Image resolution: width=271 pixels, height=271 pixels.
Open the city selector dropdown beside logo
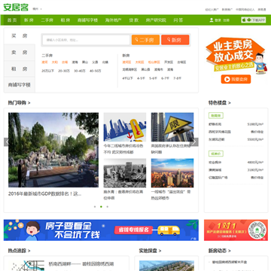pos(37,9)
